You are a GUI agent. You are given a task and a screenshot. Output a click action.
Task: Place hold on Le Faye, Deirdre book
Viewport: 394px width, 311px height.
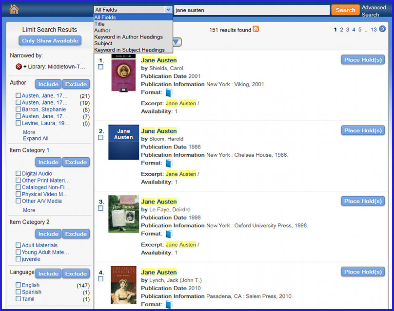tap(363, 201)
